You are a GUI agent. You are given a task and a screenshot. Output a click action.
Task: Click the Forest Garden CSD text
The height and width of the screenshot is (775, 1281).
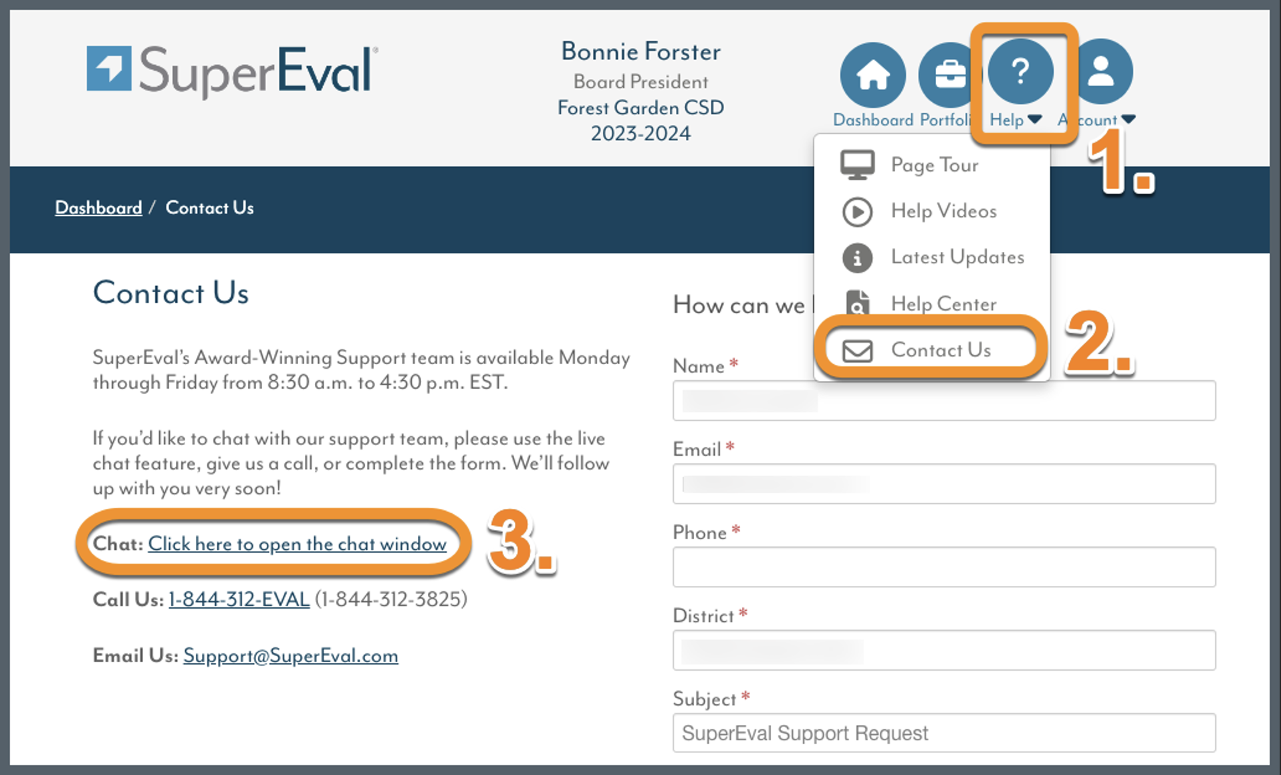click(640, 108)
